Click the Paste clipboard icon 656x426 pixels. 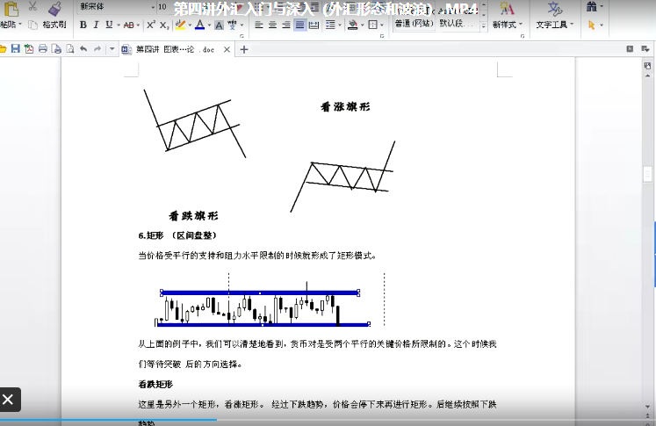pos(11,9)
